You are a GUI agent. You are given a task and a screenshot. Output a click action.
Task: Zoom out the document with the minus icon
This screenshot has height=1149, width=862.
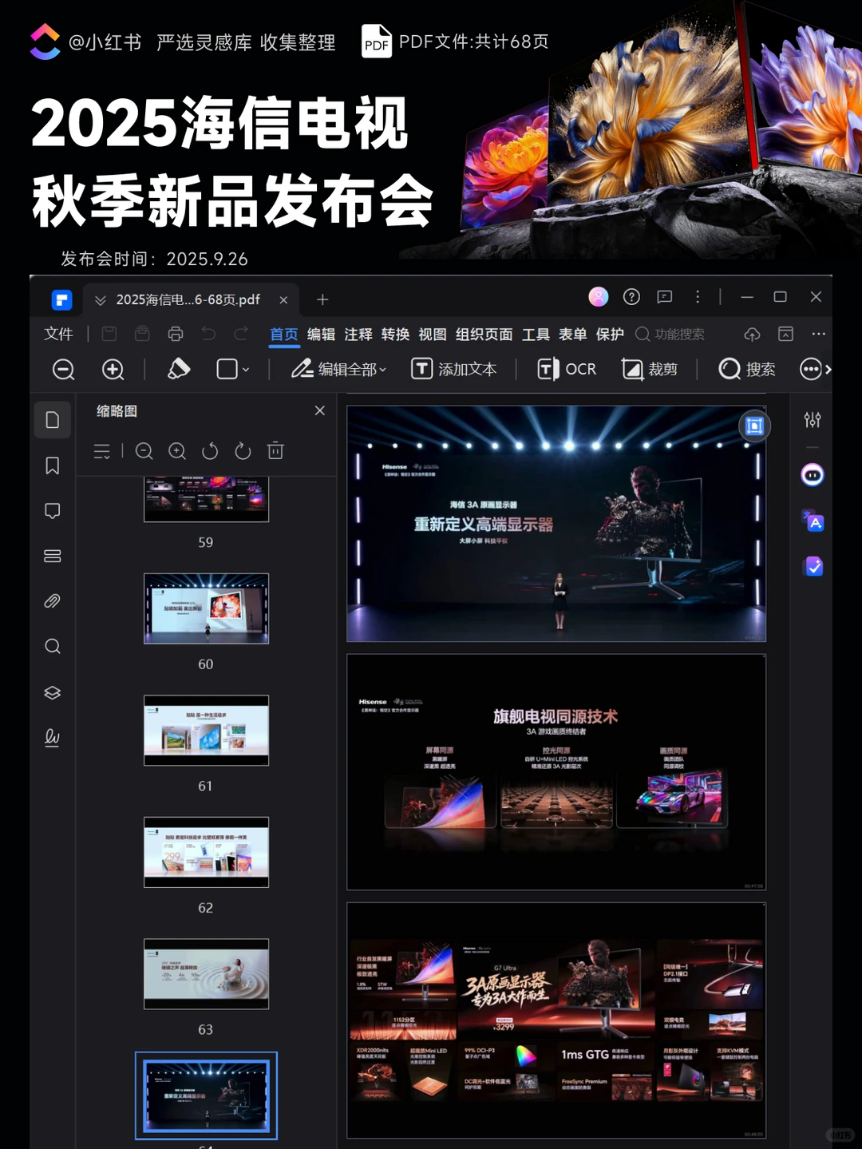point(63,370)
